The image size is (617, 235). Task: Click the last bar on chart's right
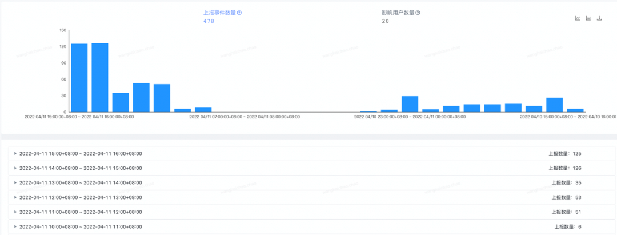(575, 110)
